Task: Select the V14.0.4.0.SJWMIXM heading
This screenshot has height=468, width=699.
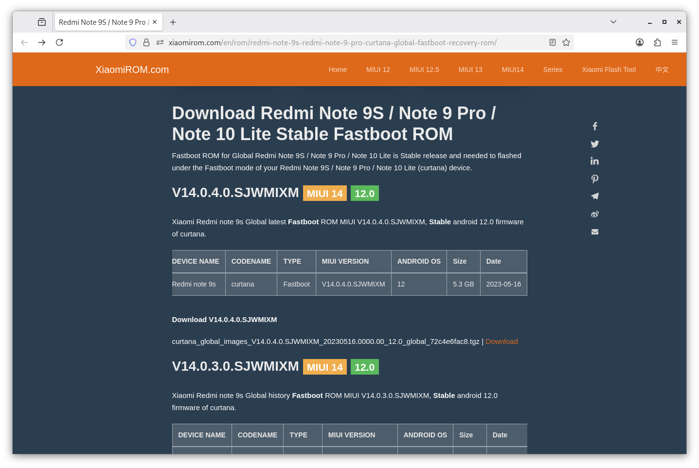Action: [235, 193]
